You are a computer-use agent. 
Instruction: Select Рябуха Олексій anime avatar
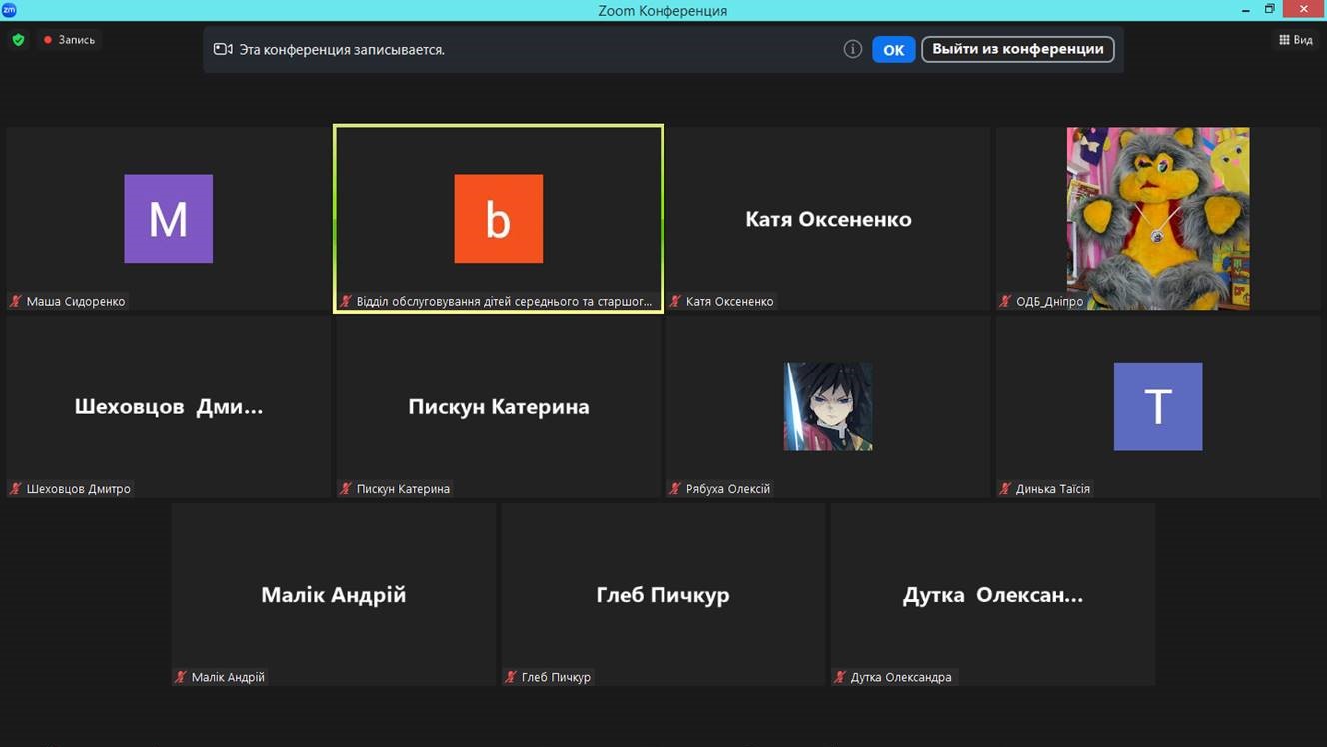coord(828,406)
